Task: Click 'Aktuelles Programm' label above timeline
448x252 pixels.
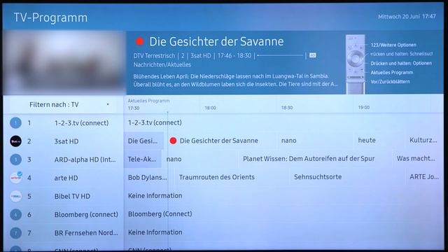Action: (148, 101)
